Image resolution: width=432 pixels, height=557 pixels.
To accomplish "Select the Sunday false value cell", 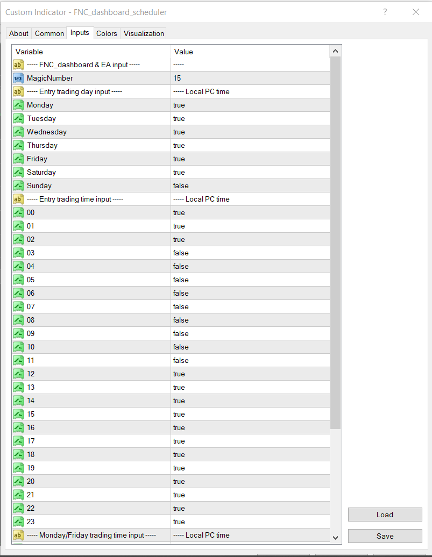I will (x=250, y=185).
